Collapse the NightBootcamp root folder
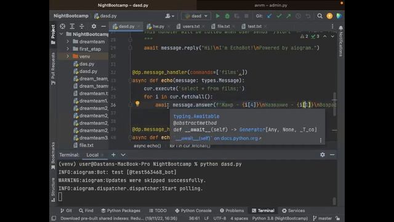 [62, 34]
